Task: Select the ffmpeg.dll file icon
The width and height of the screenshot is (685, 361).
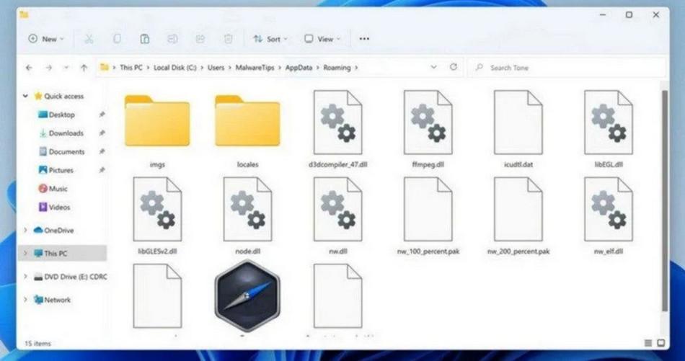Action: pos(428,122)
